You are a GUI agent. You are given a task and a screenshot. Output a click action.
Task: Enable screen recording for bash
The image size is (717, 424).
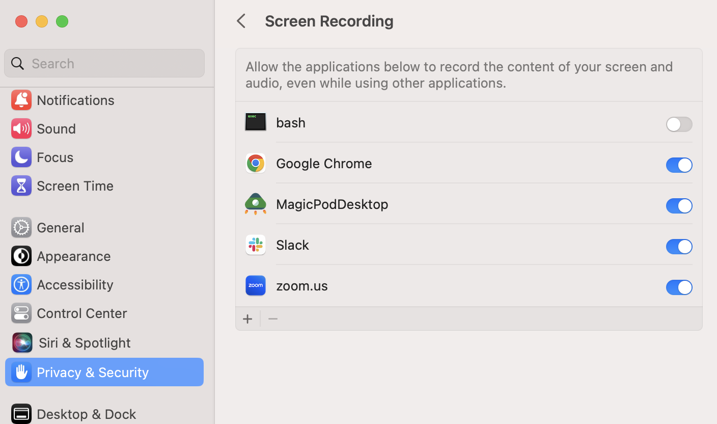679,124
